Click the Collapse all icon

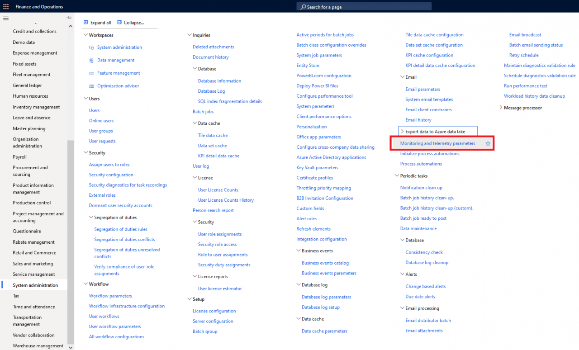coord(119,22)
